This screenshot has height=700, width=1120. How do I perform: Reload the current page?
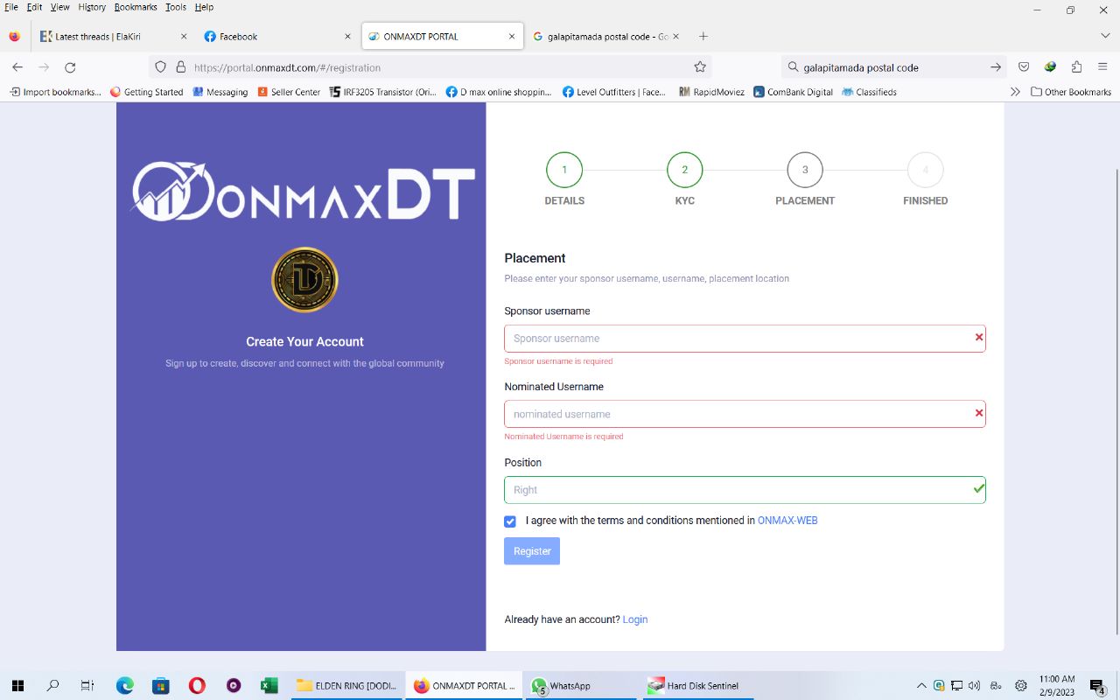pos(70,67)
